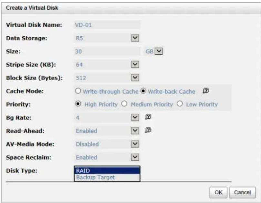Click the Disk Type label
The height and width of the screenshot is (203, 261).
(22, 171)
